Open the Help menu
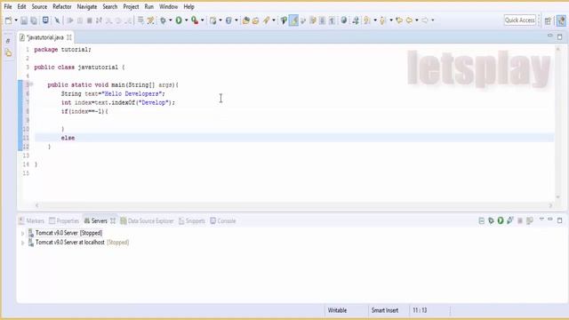The image size is (569, 320). (188, 6)
